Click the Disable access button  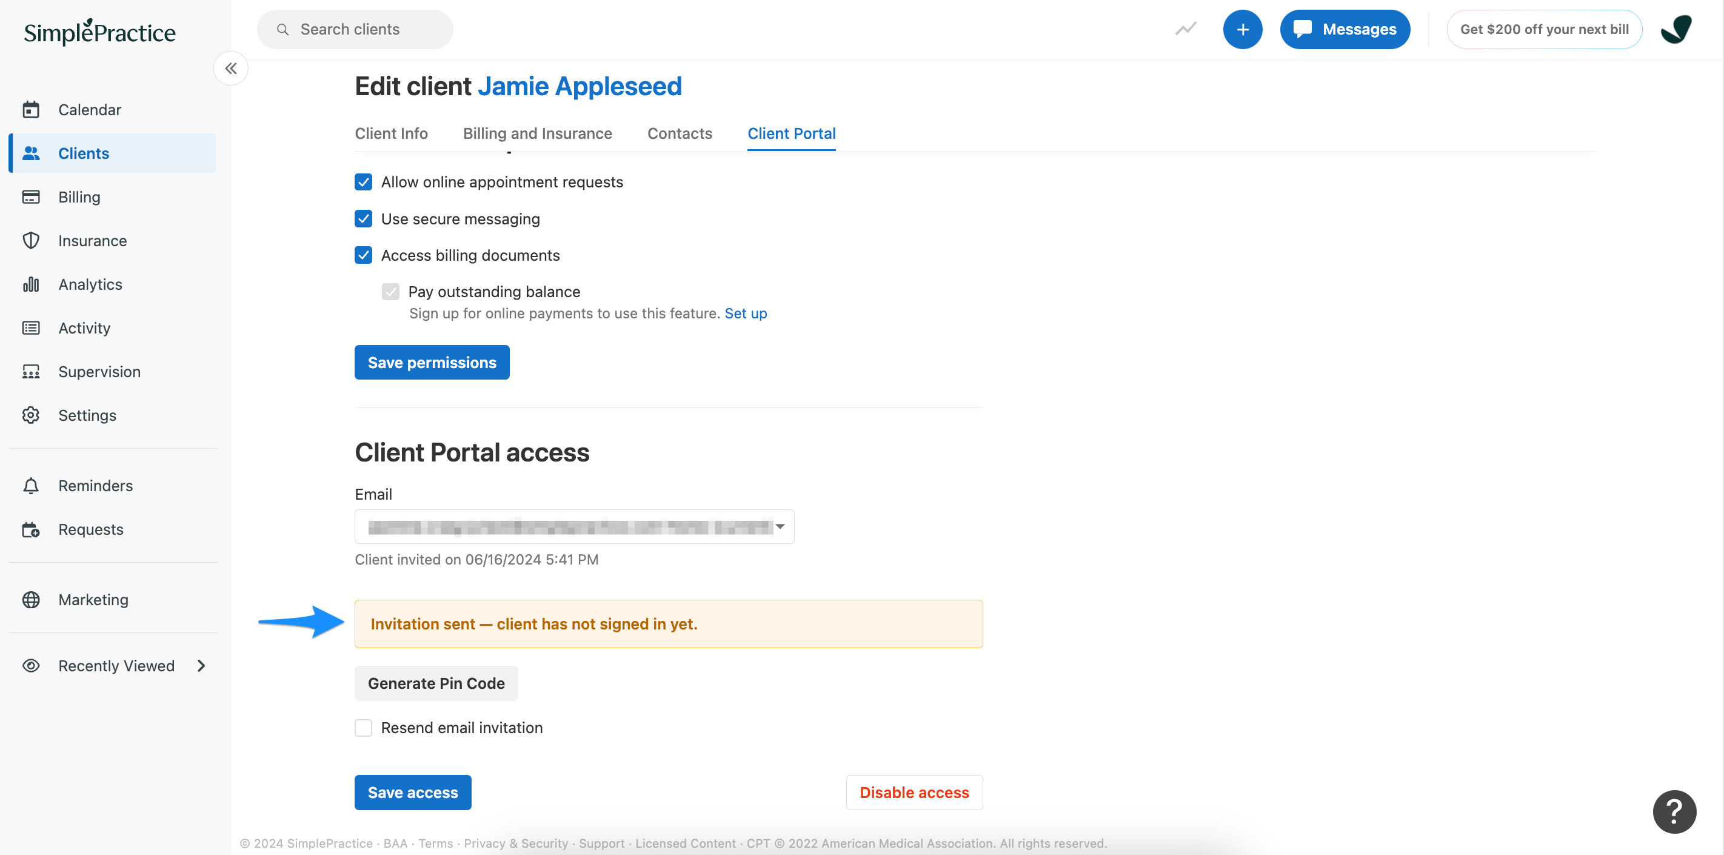[914, 792]
